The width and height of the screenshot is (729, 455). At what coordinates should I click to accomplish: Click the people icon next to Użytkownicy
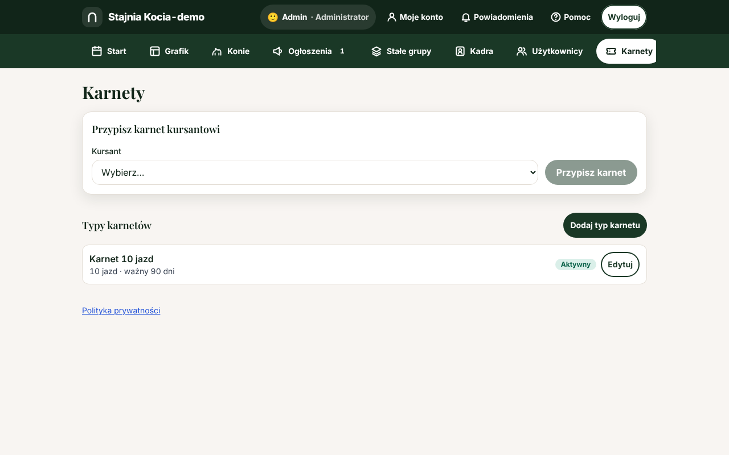click(x=522, y=51)
